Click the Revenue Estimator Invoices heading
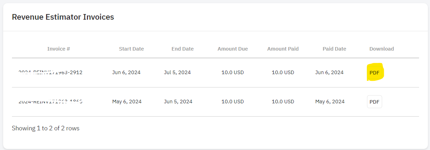This screenshot has width=430, height=150. (x=63, y=17)
